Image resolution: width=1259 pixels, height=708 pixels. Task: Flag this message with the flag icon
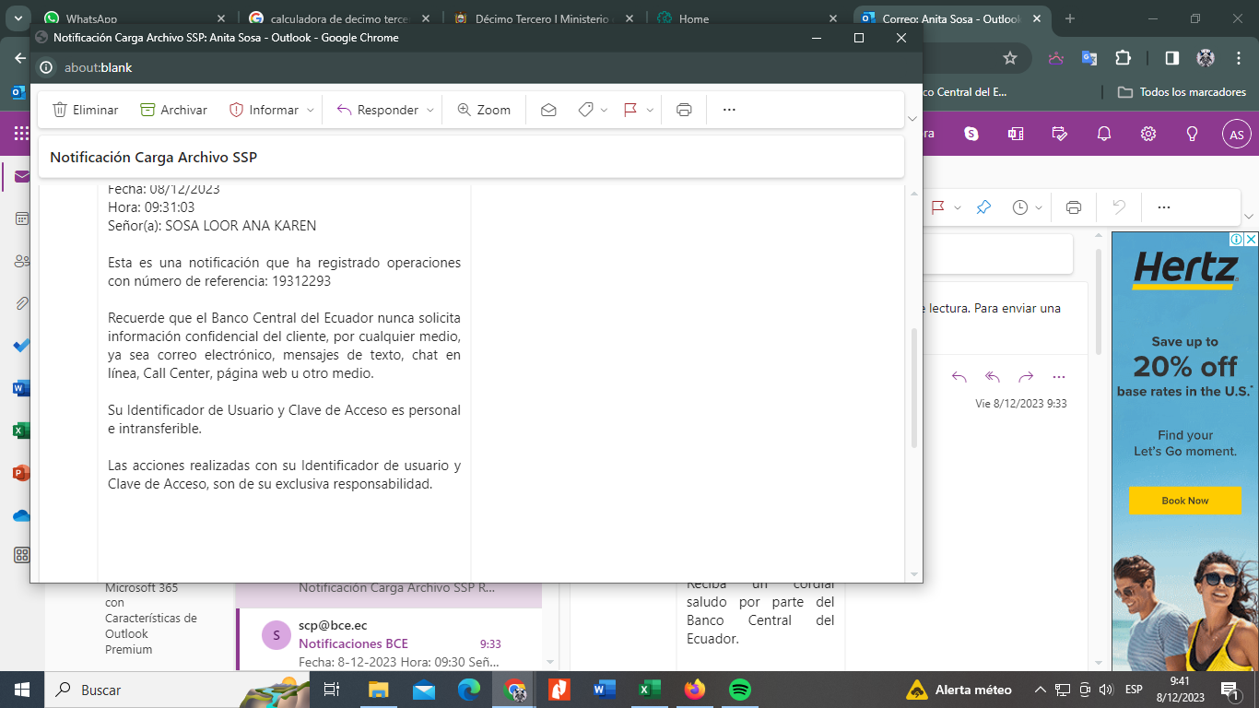630,110
